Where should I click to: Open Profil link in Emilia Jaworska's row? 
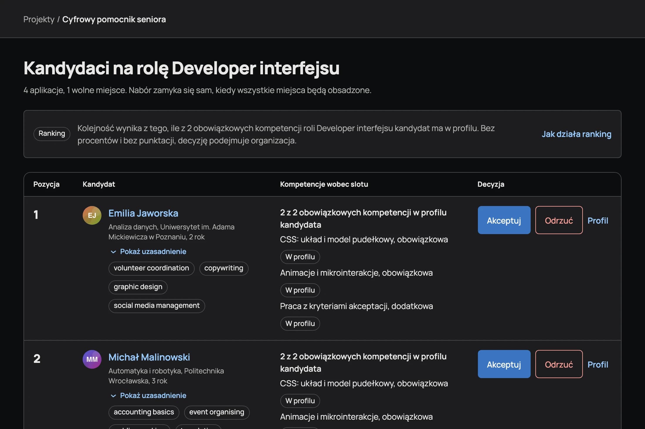coord(598,220)
